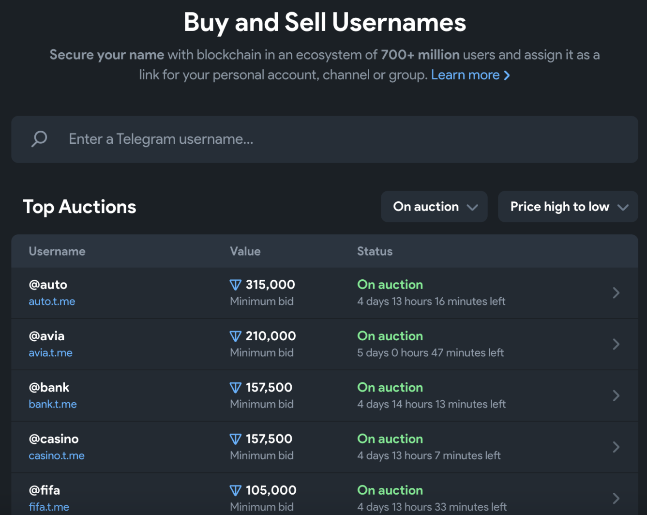This screenshot has width=647, height=515.
Task: Expand the On auction filter dropdown
Action: pyautogui.click(x=434, y=207)
